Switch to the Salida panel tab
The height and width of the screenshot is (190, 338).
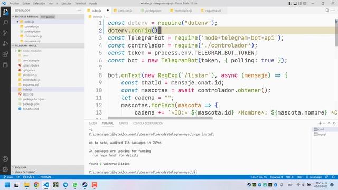click(x=93, y=123)
